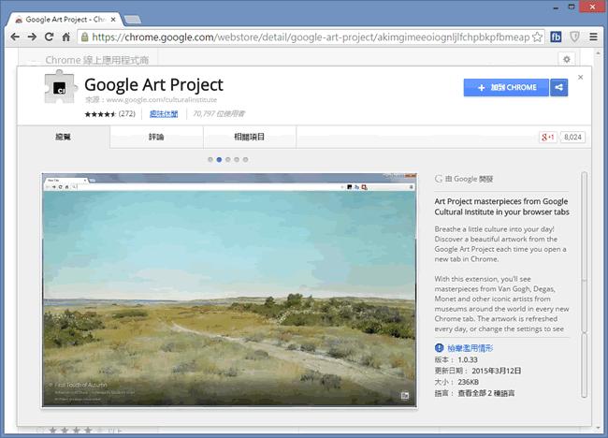Open a new tab button
608x438 pixels.
[133, 20]
